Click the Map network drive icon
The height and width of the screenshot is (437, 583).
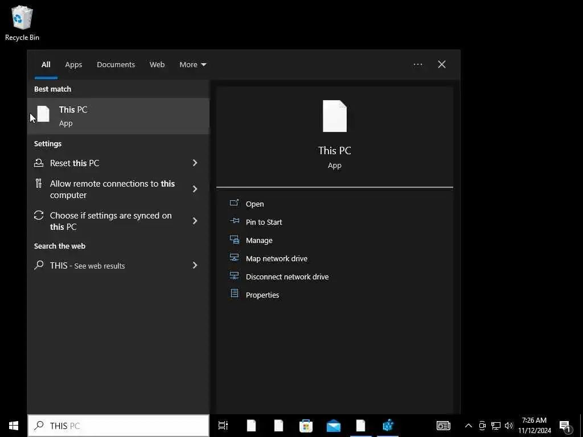coord(234,258)
